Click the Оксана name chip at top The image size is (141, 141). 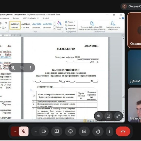click(131, 6)
